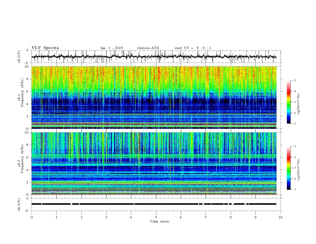Click the "-7" value on ch.2 colorbar
The height and width of the screenshot is (244, 316).
[294, 190]
